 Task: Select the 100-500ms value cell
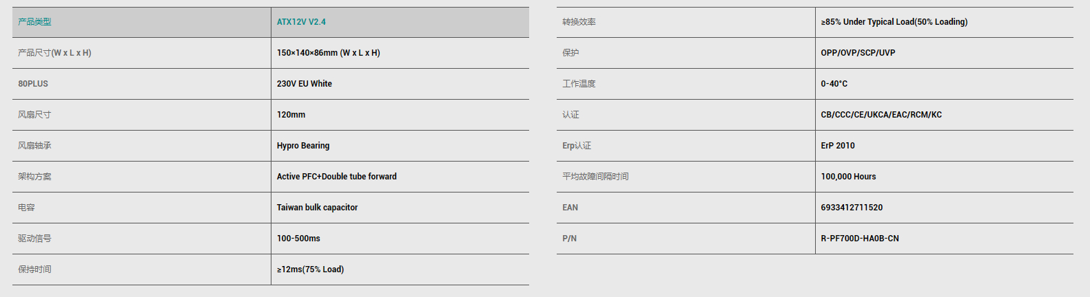(400, 239)
